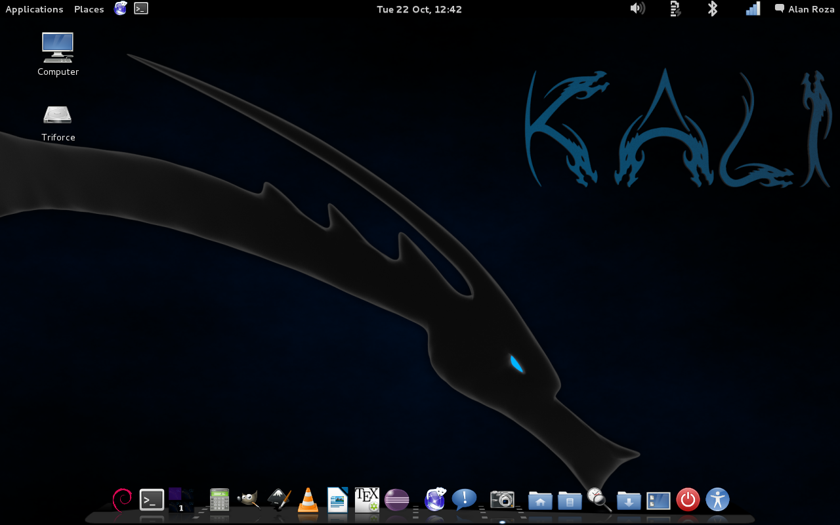Start VLC media player from dock
This screenshot has width=840, height=525.
coord(308,500)
